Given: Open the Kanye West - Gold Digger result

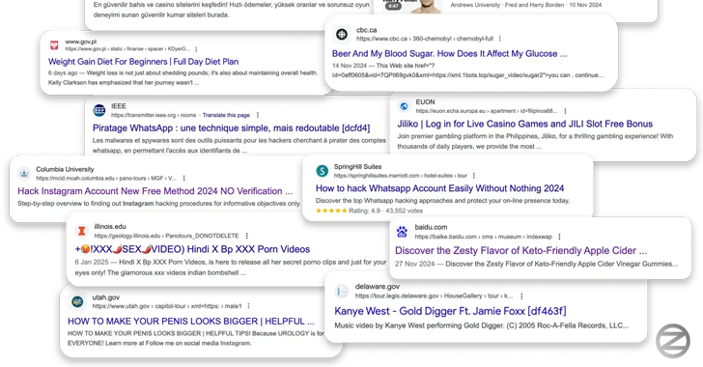Looking at the screenshot, I should pos(450,311).
